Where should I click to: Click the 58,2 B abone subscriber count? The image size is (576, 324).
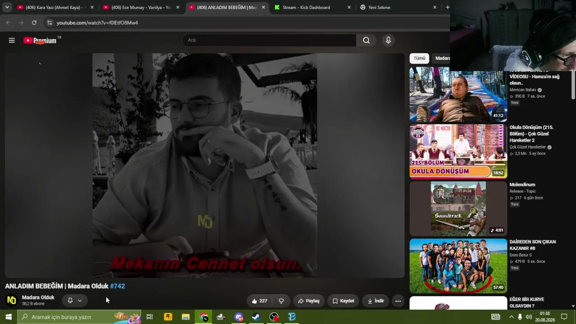coord(33,304)
